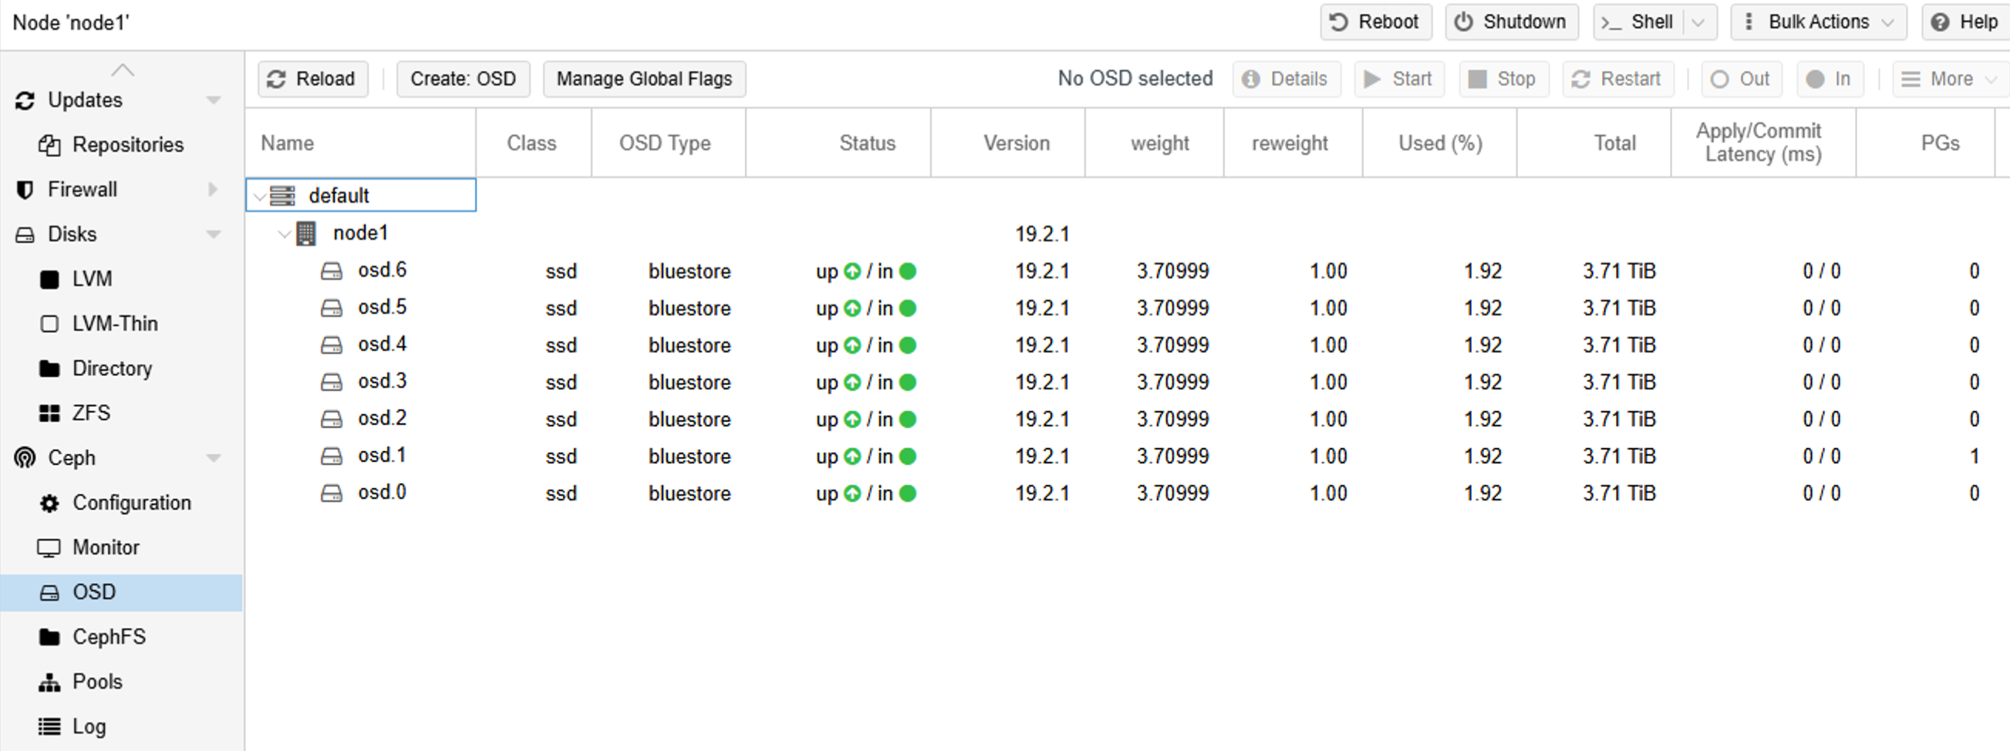Image resolution: width=2010 pixels, height=751 pixels.
Task: Click the Stop OSD button
Action: [1502, 79]
